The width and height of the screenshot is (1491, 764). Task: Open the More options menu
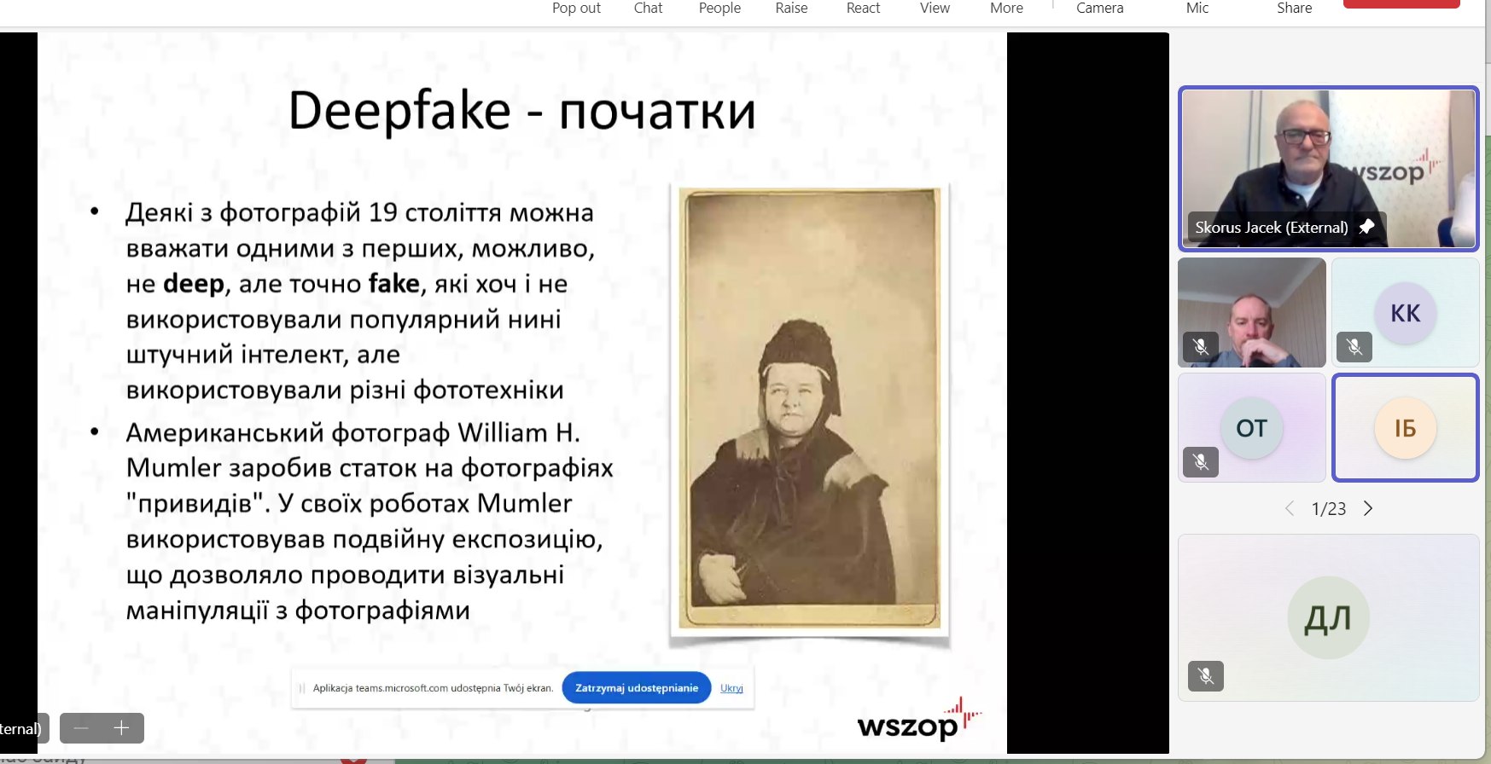coord(1006,8)
